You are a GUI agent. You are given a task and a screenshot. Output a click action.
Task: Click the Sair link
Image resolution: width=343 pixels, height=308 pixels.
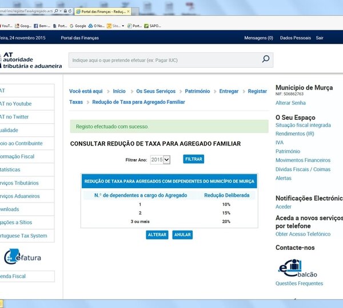[x=320, y=38]
